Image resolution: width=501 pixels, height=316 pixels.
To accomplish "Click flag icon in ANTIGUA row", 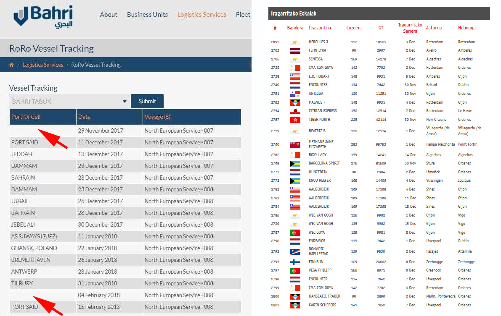I will [295, 94].
